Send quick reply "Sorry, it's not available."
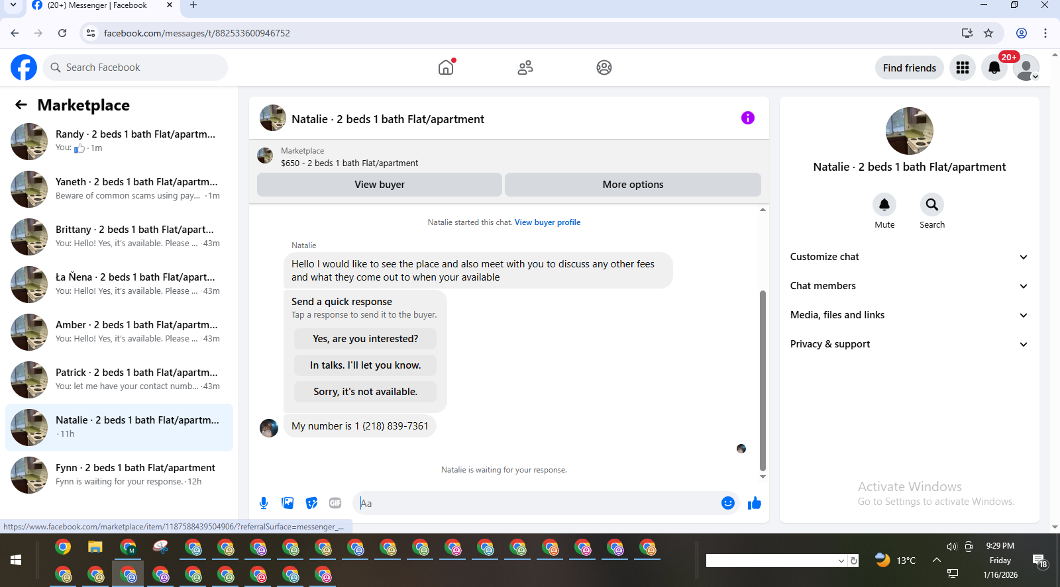The width and height of the screenshot is (1060, 587). [x=365, y=392]
